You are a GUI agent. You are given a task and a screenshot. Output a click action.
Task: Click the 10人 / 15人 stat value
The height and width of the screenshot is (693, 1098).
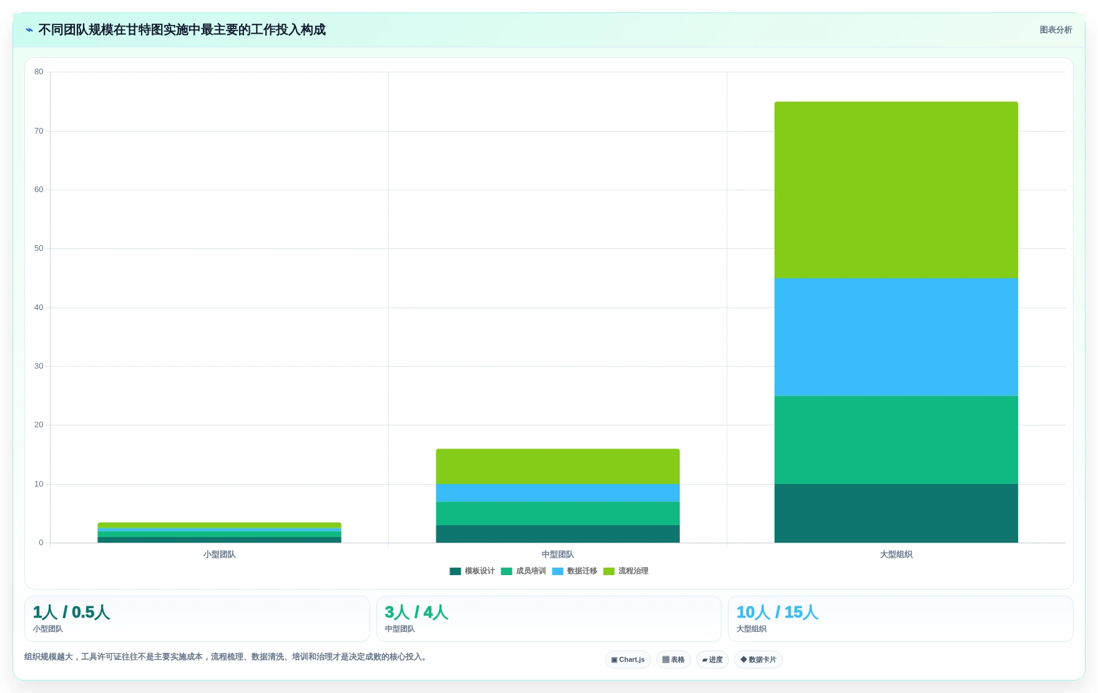[777, 613]
